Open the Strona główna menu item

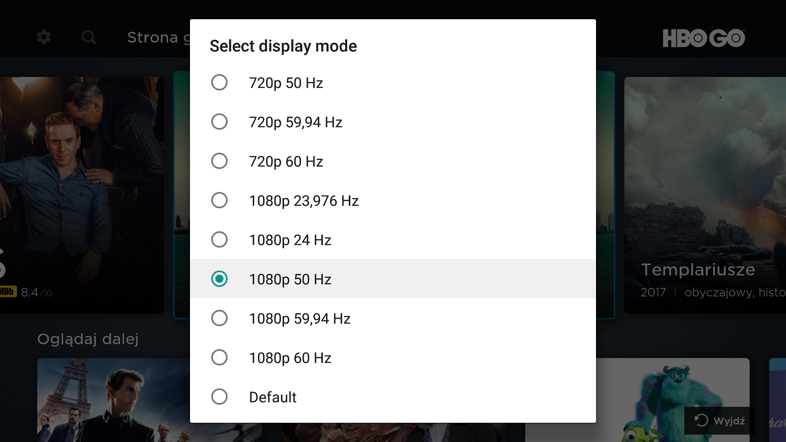pyautogui.click(x=158, y=38)
